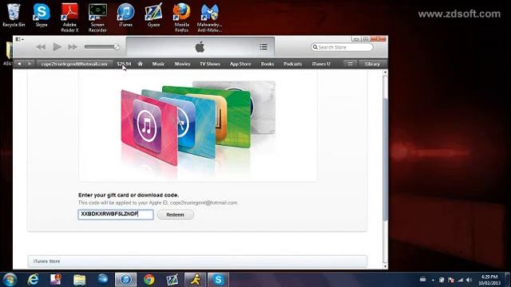Viewport: 511px width, 287px height.
Task: Open Gyazo pencil icon in taskbar
Action: point(172,280)
